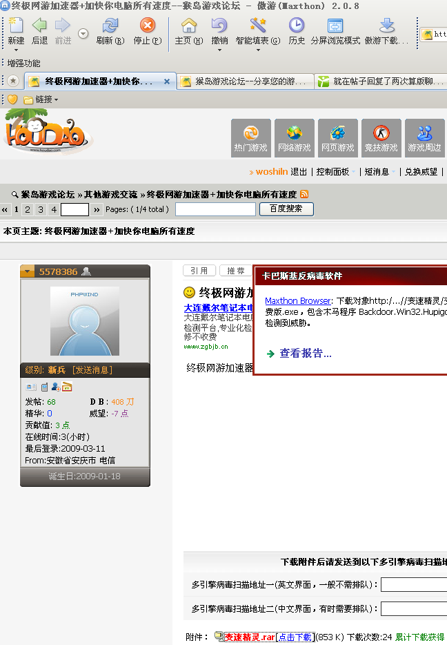
Task: Click the user profile card icon
Action: [x=31, y=387]
